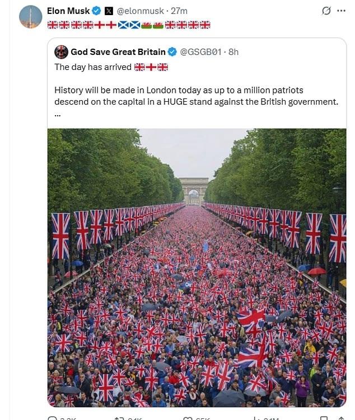The image size is (355, 420).
Task: Open the God Save Great Britain account name
Action: click(118, 52)
